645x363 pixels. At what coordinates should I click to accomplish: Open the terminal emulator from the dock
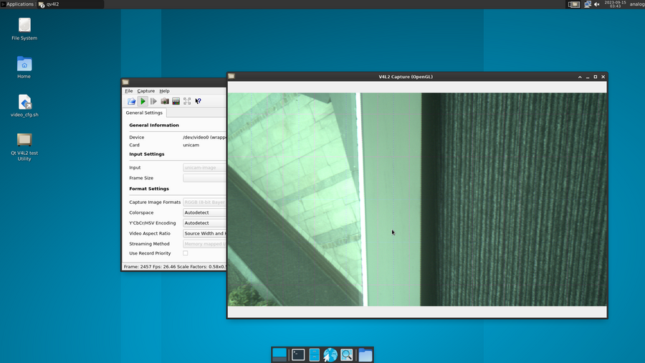tap(298, 354)
